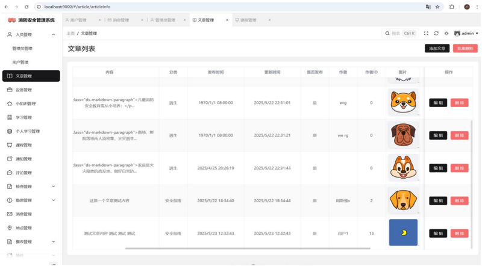
Task: Click the Shiba dog thumbnail image
Action: coord(403,102)
